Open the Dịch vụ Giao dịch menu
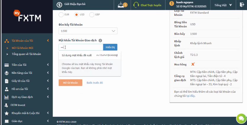Viewport: 247px width, 125px height. (x=22, y=97)
